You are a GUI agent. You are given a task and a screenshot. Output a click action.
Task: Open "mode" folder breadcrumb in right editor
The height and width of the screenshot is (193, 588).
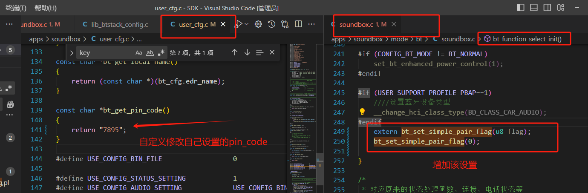(399, 39)
